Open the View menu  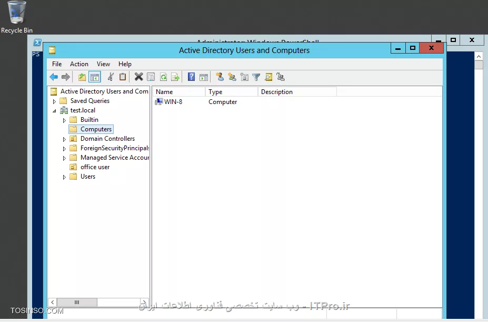pos(103,64)
